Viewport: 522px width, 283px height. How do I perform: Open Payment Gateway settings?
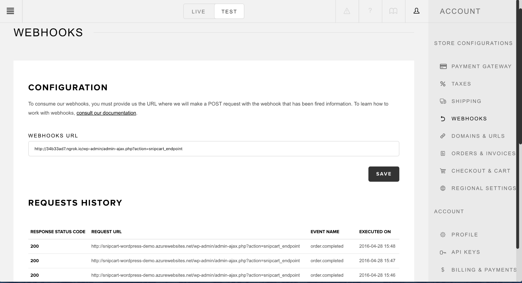[481, 67]
